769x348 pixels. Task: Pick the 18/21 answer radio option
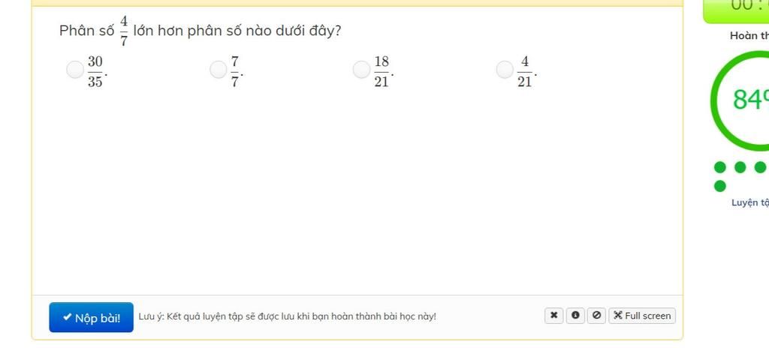click(361, 70)
